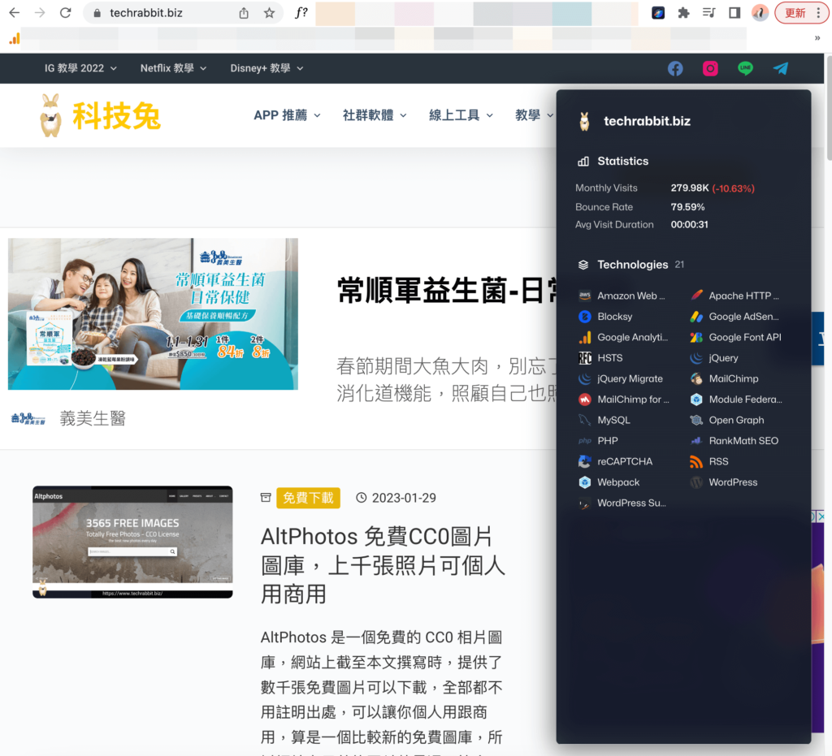The image size is (832, 756).
Task: Toggle the browser side panel icon
Action: (x=734, y=13)
